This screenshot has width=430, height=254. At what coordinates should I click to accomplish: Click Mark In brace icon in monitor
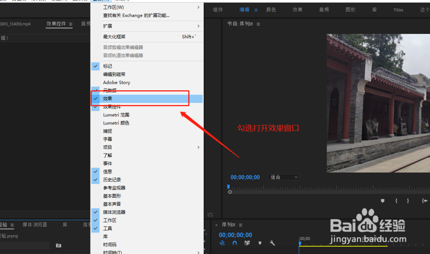(x=396, y=201)
